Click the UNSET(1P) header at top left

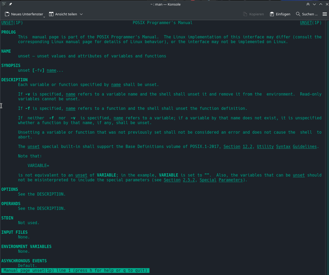pos(12,23)
